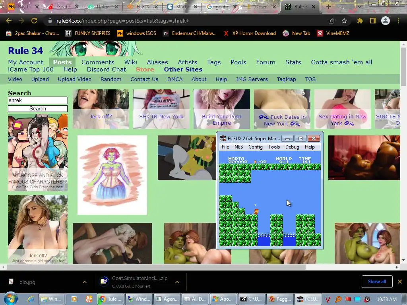Image resolution: width=407 pixels, height=305 pixels.
Task: Close the downloads bar with the X
Action: pyautogui.click(x=400, y=282)
